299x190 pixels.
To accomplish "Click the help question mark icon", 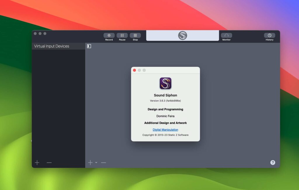I will click(272, 162).
